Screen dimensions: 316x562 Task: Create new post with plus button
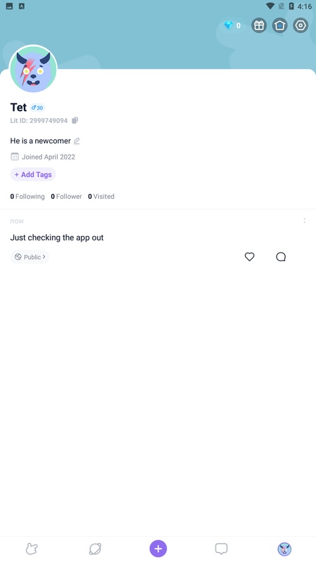[x=158, y=549]
